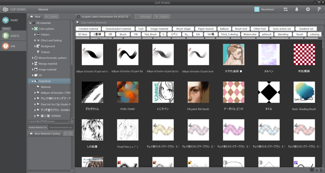Click the ASK question mark icon
Screen dimensions: 325x173
pyautogui.click(x=5, y=46)
